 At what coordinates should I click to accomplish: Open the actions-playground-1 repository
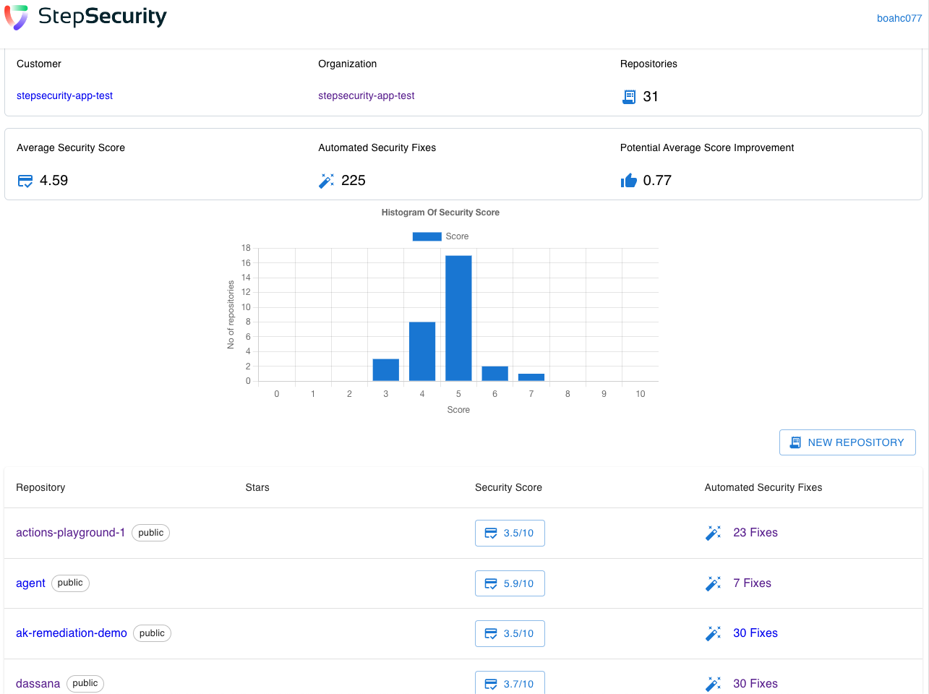tap(70, 533)
